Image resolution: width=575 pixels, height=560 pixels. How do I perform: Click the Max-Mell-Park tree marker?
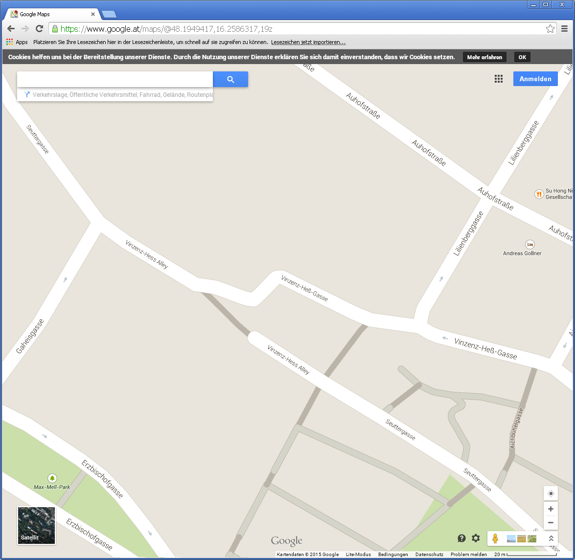pyautogui.click(x=52, y=478)
